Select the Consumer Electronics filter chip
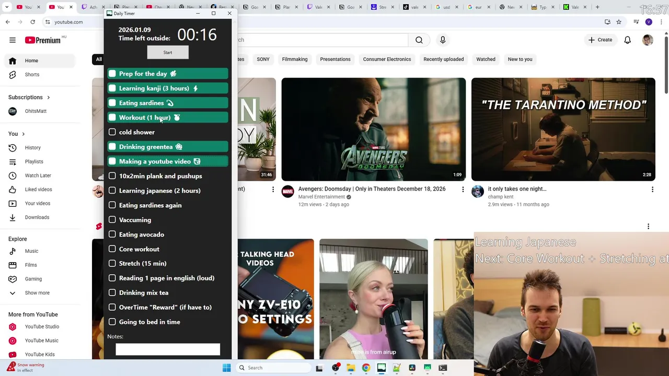Viewport: 669px width, 376px height. pyautogui.click(x=387, y=59)
